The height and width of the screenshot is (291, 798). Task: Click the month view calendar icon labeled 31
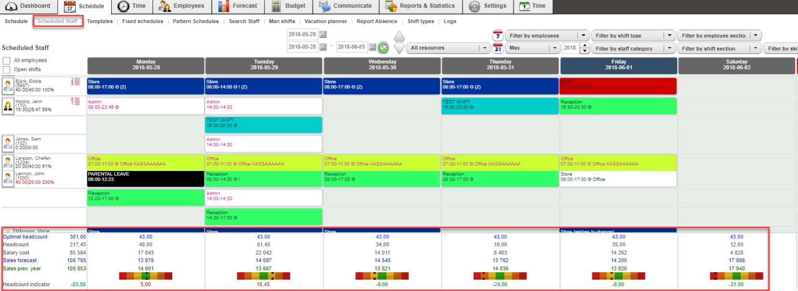pyautogui.click(x=498, y=48)
